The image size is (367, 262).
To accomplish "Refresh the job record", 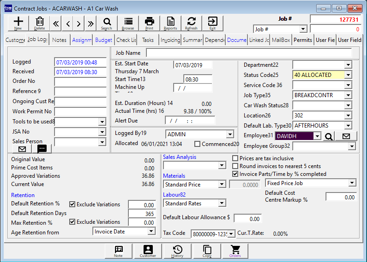I will pos(191,23).
